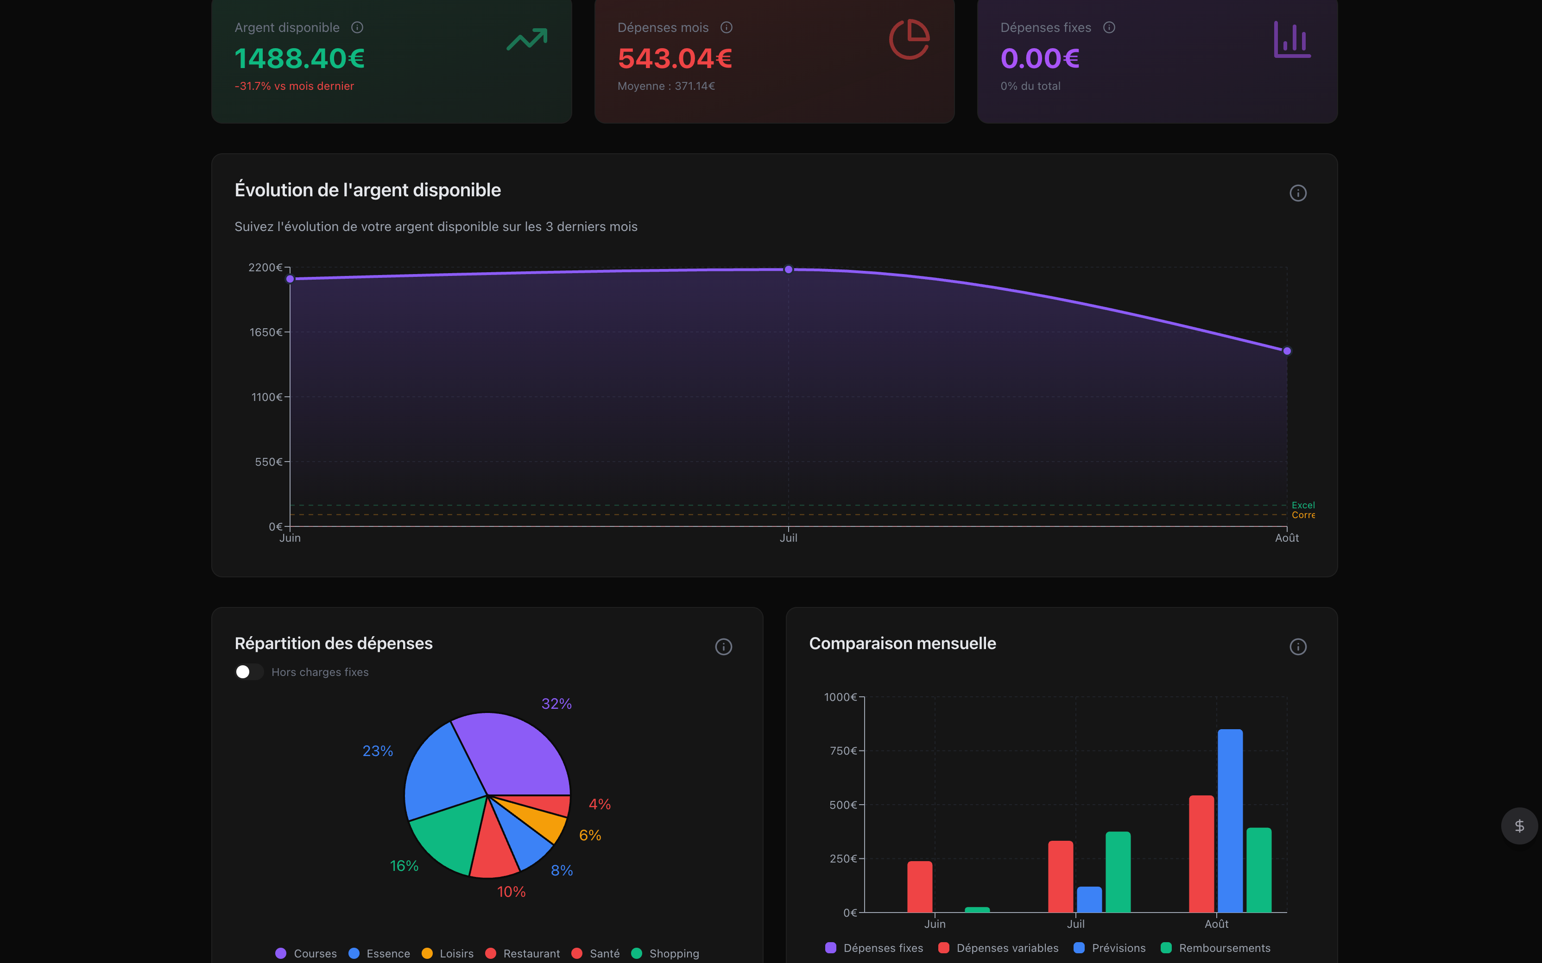Click the 0% du total text
The width and height of the screenshot is (1542, 963).
[x=1030, y=86]
